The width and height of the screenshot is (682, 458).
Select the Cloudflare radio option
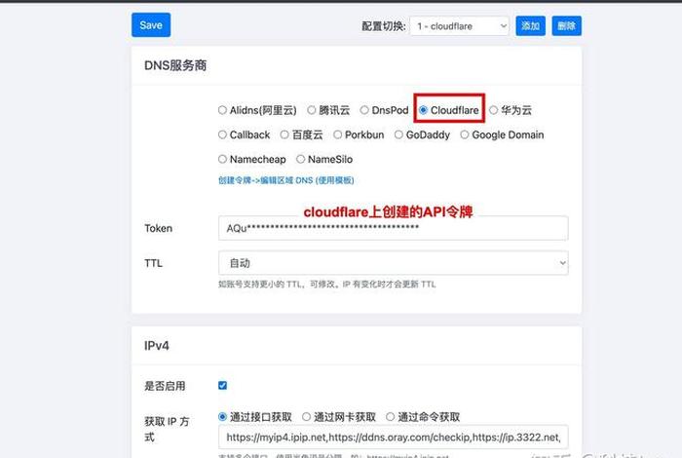click(423, 110)
